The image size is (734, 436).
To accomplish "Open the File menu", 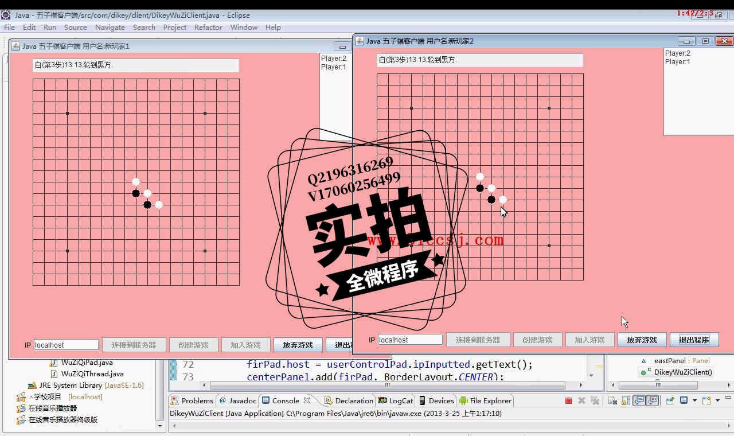I will click(10, 27).
